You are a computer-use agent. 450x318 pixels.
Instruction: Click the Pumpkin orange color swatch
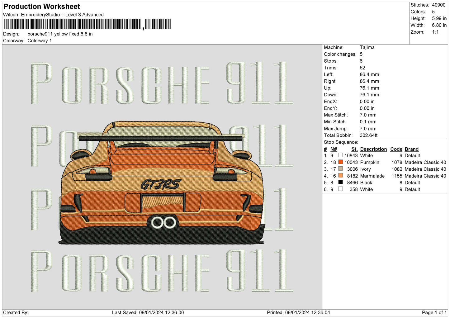point(340,162)
